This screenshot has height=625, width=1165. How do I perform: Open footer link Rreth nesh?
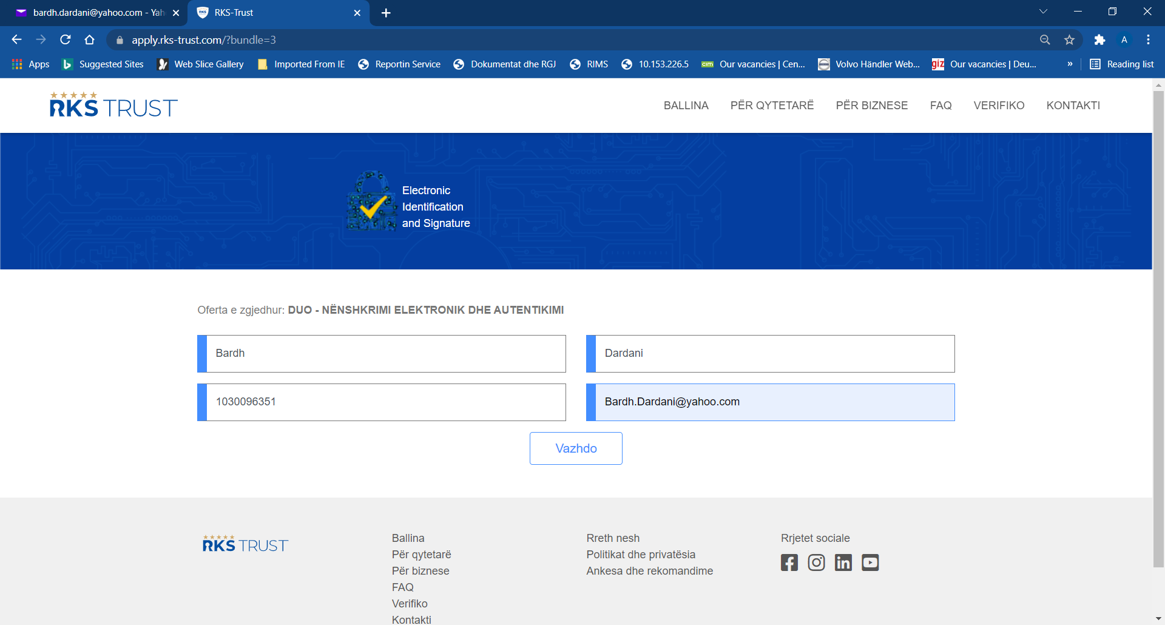coord(613,538)
